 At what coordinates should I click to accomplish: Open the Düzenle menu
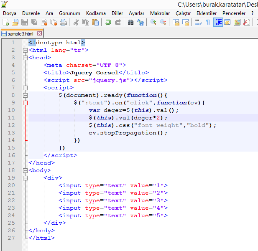click(x=31, y=13)
